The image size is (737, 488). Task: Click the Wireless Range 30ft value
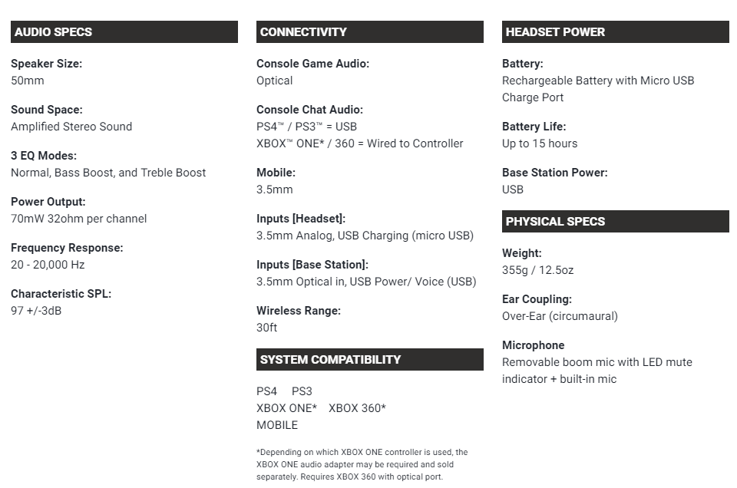[266, 328]
